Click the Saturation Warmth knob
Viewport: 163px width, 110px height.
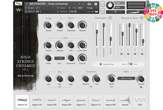[86, 79]
